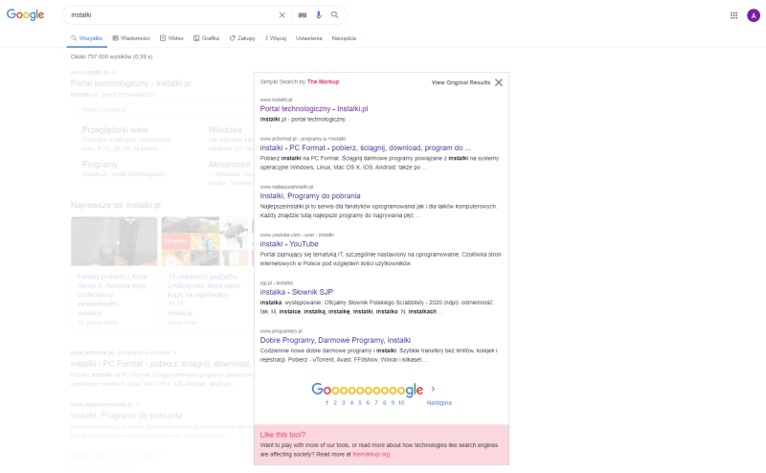
Task: Go to results page 9
Action: 393,403
